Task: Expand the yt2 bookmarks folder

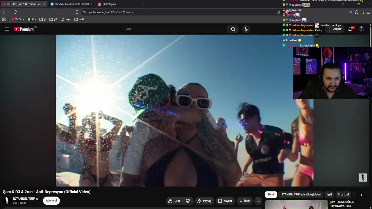Action: tap(53, 19)
